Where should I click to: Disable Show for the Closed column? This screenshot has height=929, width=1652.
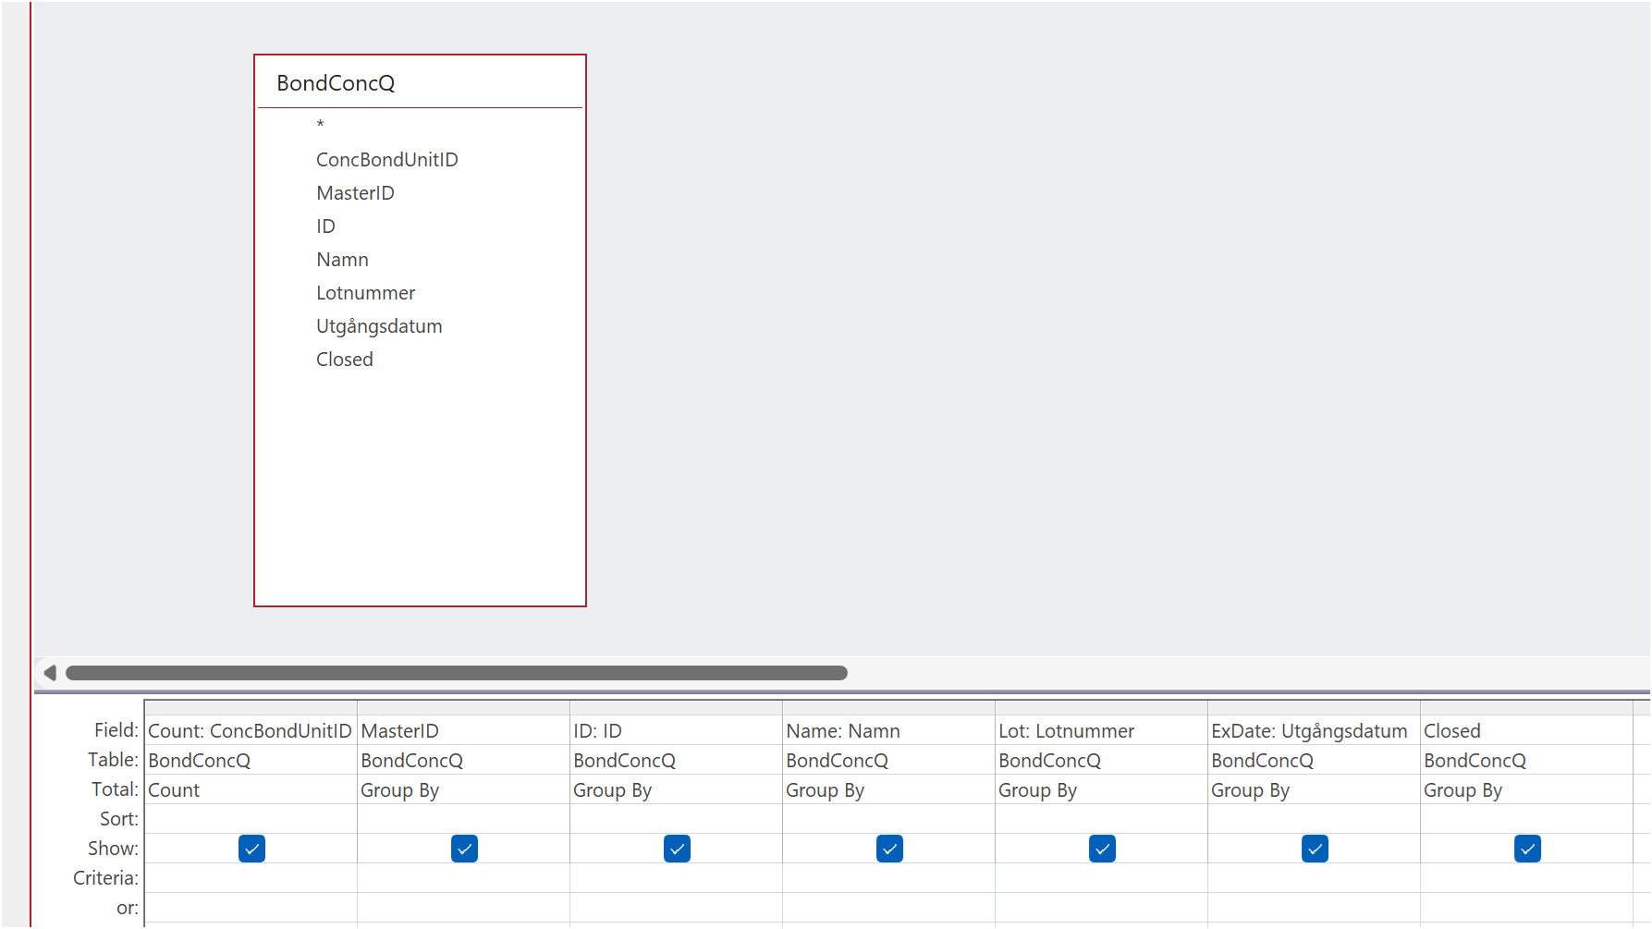(x=1527, y=848)
